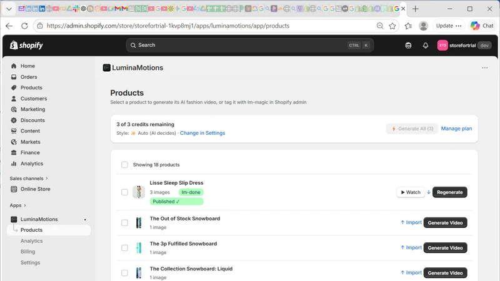Close the active browser tab

click(x=403, y=9)
